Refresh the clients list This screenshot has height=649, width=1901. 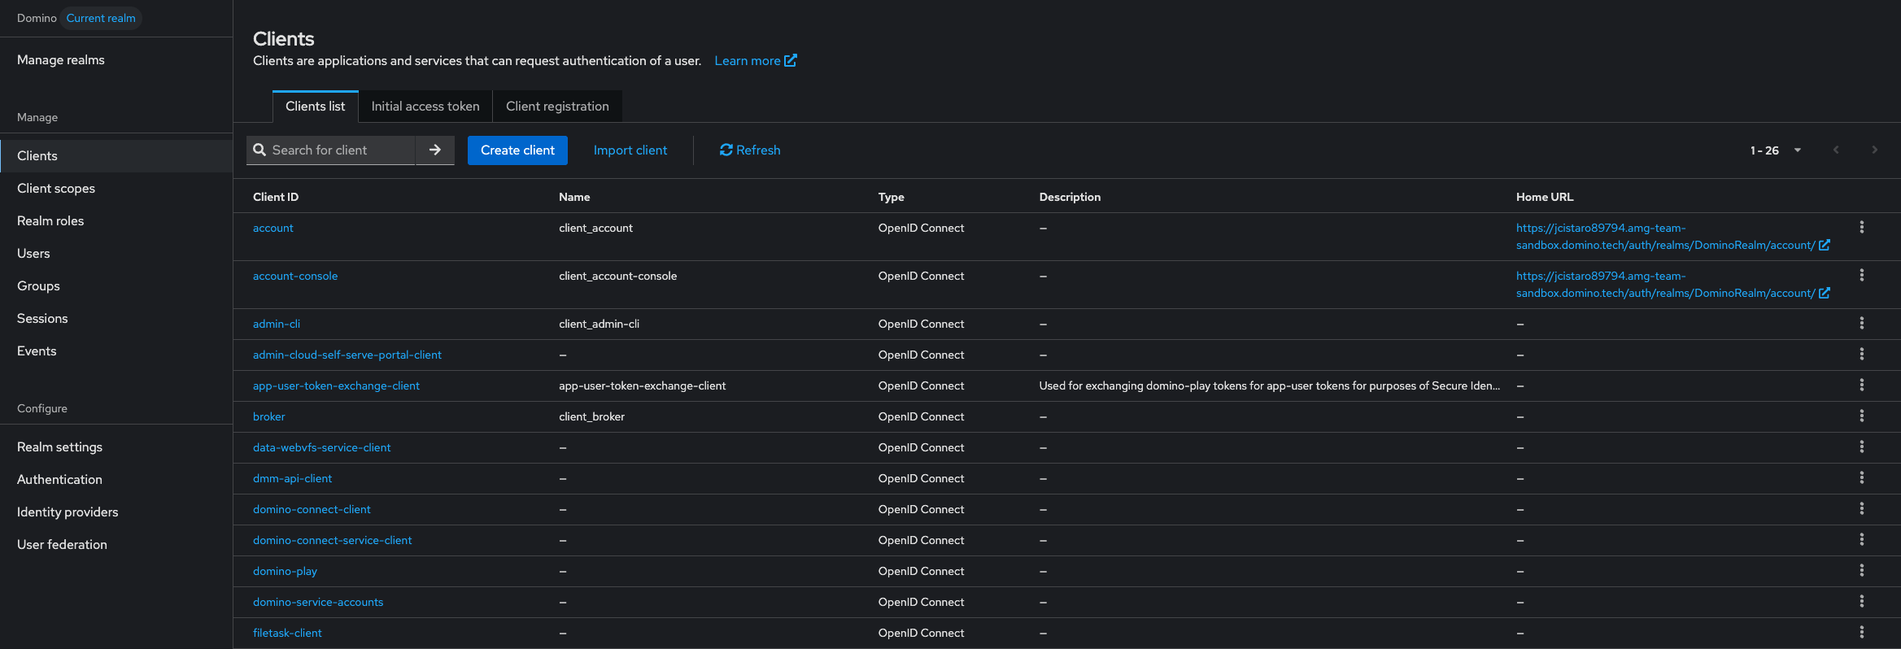point(750,150)
